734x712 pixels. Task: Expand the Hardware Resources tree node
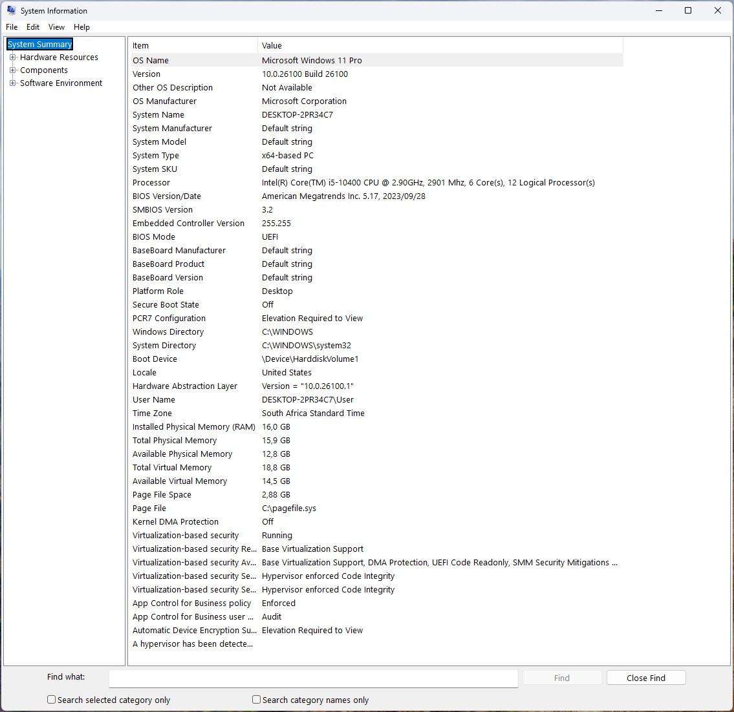[x=12, y=58]
